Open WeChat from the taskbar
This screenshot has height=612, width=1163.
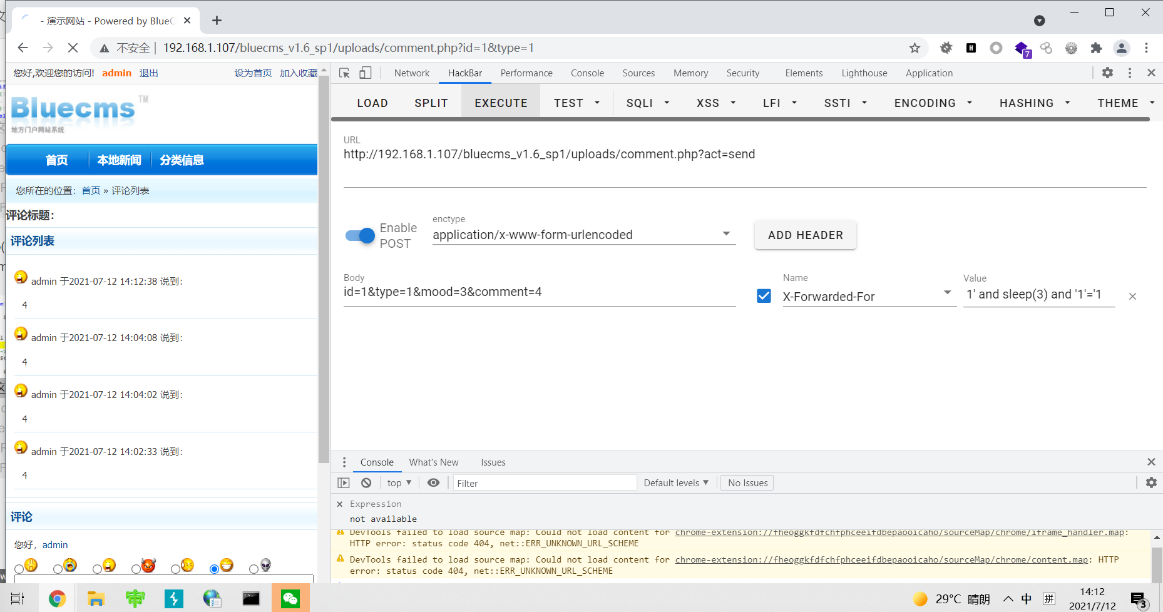click(x=290, y=599)
